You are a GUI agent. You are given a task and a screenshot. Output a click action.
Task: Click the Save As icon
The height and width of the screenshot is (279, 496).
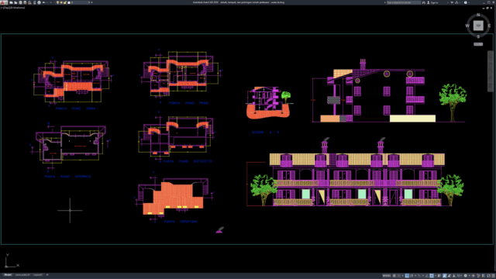pyautogui.click(x=25, y=2)
